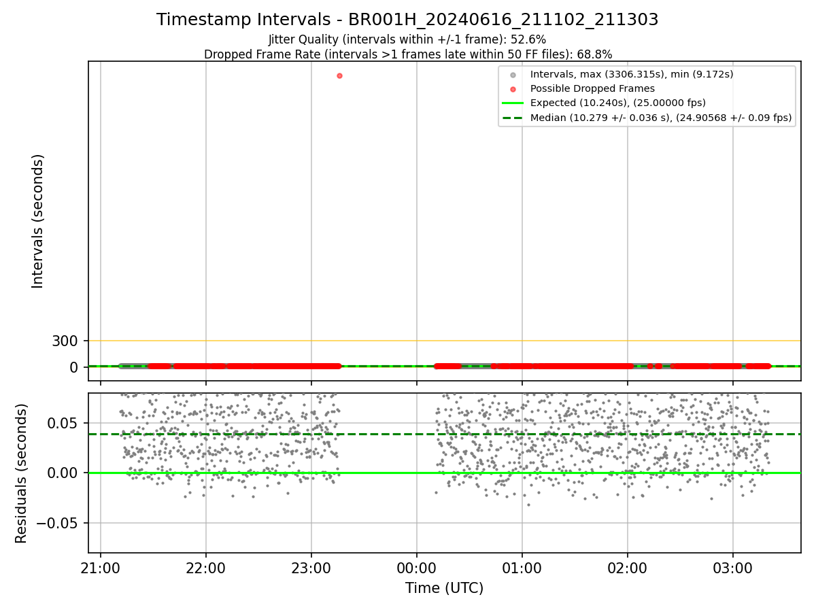The width and height of the screenshot is (816, 612).
Task: Click the Dropped Frame Rate 68.8% subtitle
Action: [x=408, y=54]
